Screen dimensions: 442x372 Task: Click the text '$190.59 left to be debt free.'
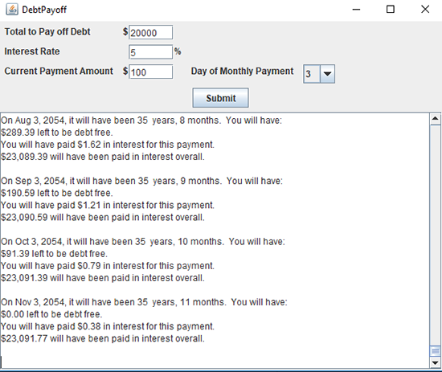[57, 193]
